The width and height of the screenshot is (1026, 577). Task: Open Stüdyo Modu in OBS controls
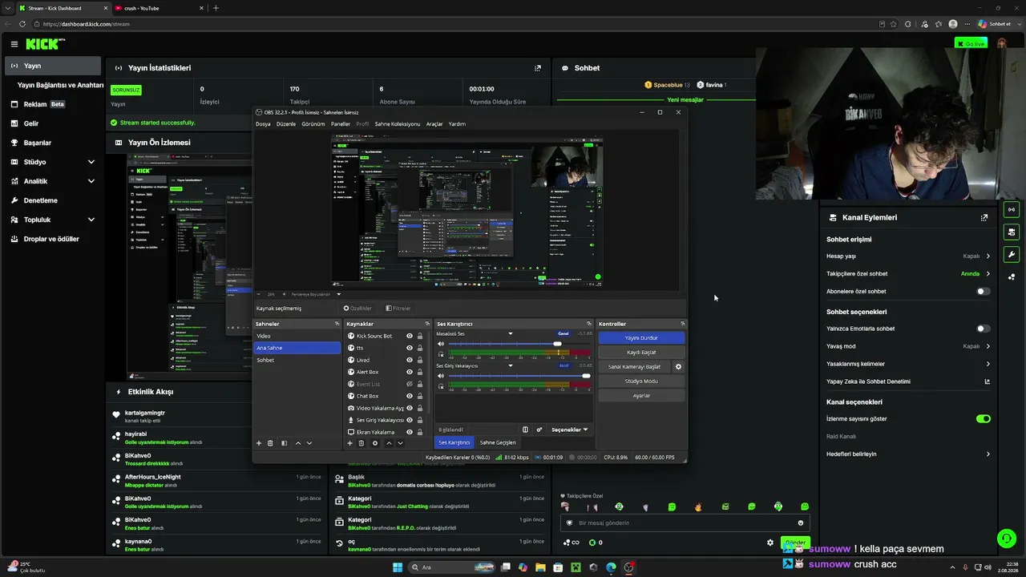(641, 381)
